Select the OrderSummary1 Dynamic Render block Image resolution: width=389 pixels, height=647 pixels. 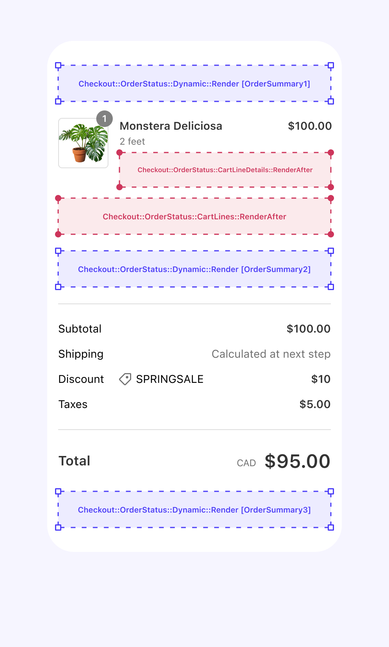point(194,83)
